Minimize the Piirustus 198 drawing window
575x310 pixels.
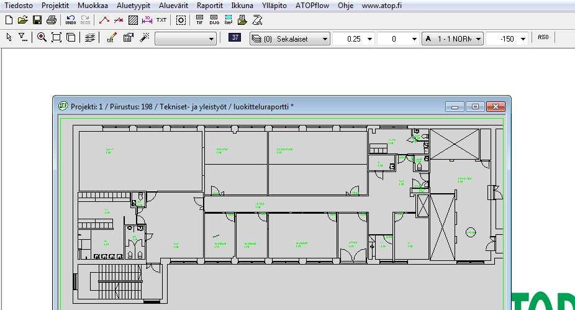tap(455, 107)
